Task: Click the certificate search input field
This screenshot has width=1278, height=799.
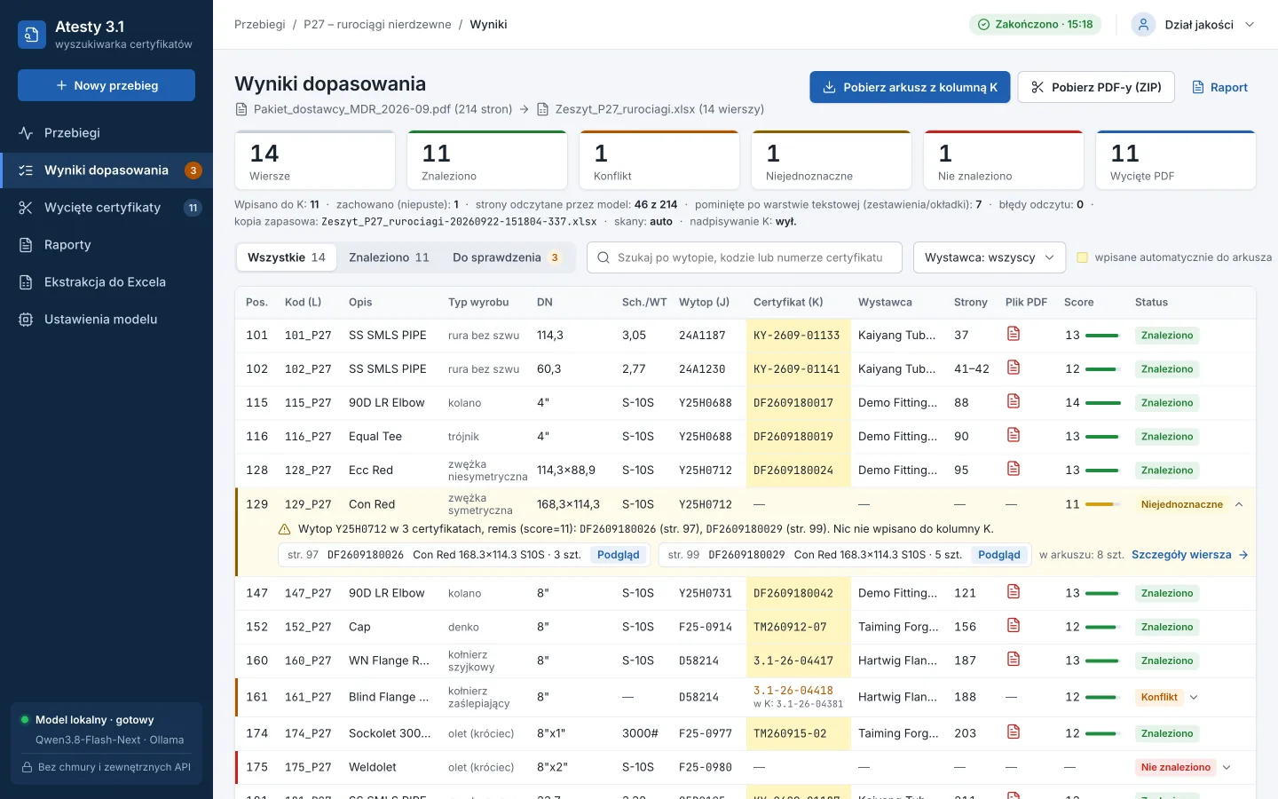Action: pos(745,257)
